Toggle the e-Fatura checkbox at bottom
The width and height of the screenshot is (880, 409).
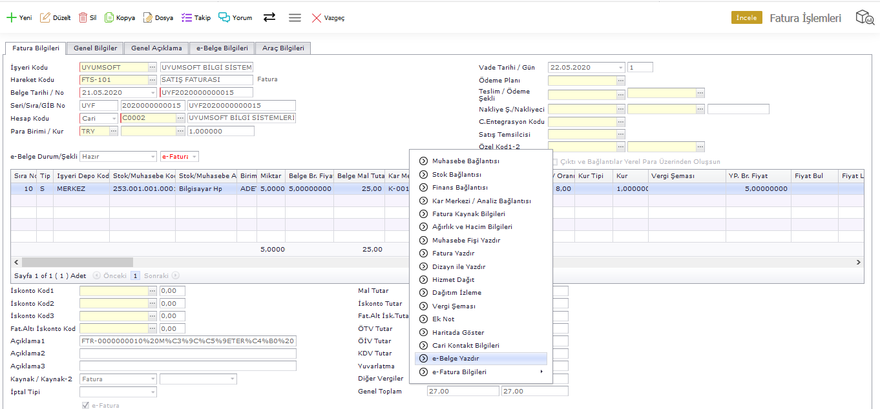tap(85, 405)
